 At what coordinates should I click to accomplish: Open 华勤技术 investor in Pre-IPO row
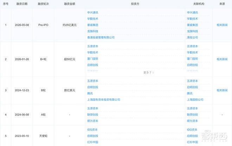click(92, 19)
